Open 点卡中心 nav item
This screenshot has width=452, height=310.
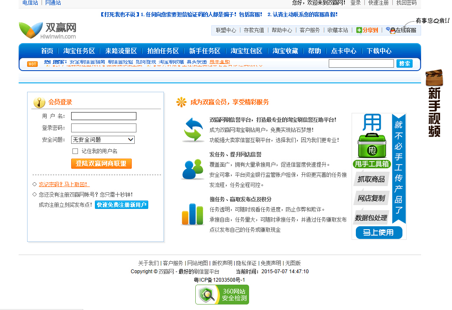(x=344, y=51)
